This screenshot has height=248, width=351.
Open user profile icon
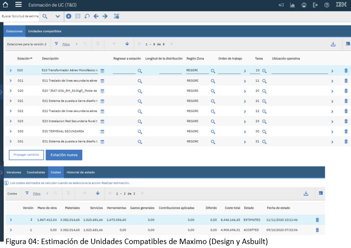(x=304, y=5)
